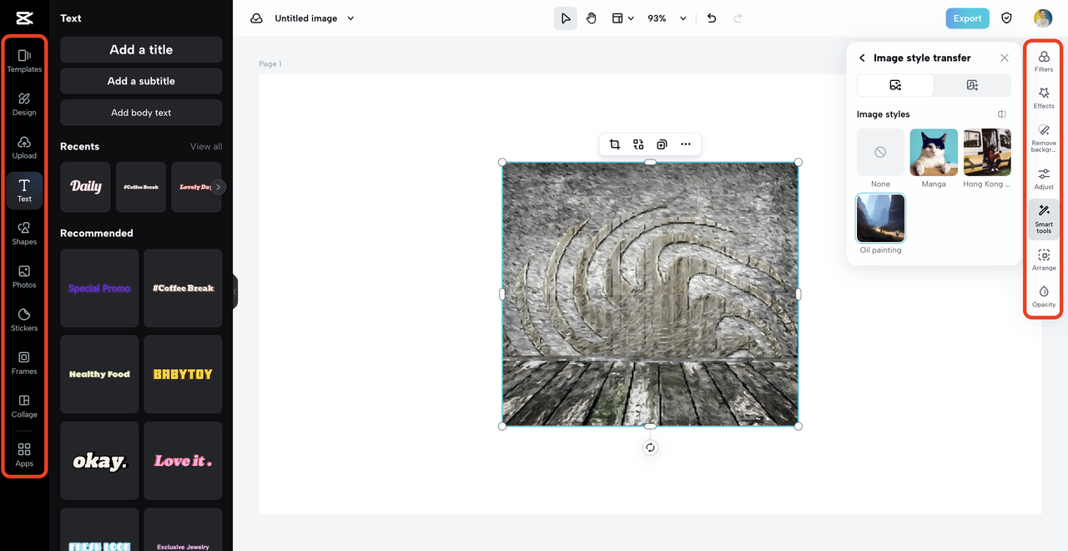Choose the Special Promo text template
The width and height of the screenshot is (1068, 551).
pos(99,288)
